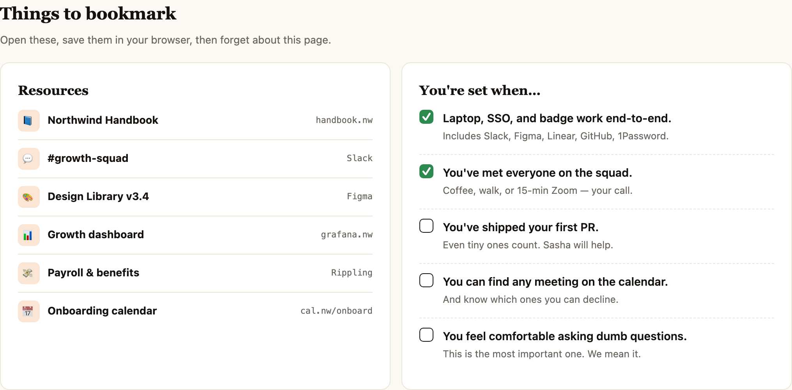Click This is the most important one description
Screen dimensions: 792x390
[542, 354]
